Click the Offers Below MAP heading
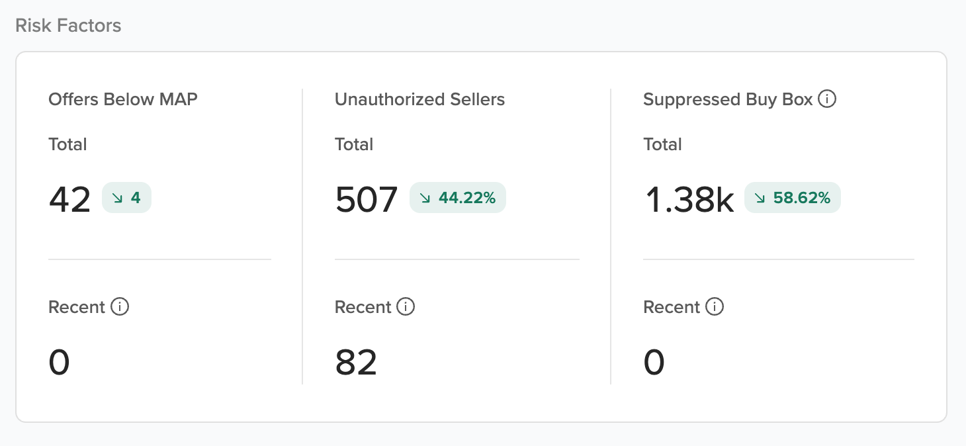This screenshot has width=966, height=446. [x=123, y=99]
